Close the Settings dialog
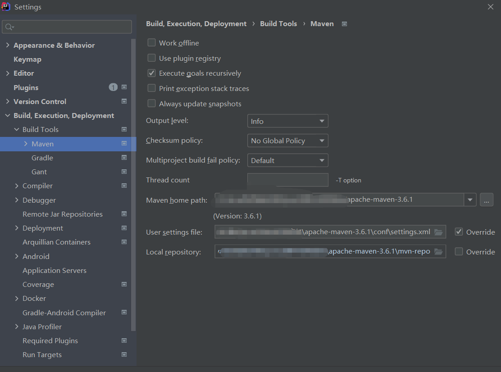Image resolution: width=501 pixels, height=372 pixels. tap(491, 7)
